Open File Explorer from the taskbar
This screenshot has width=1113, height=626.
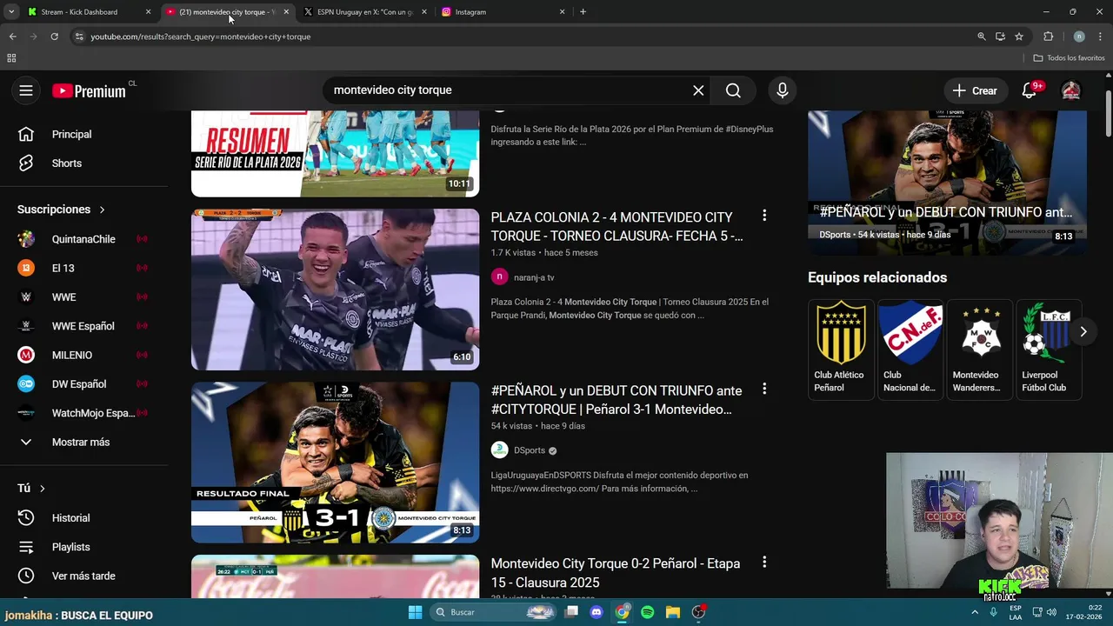pos(673,612)
